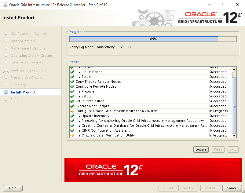Click the green check beside Link binaries
245x193 pixels.
(72, 72)
